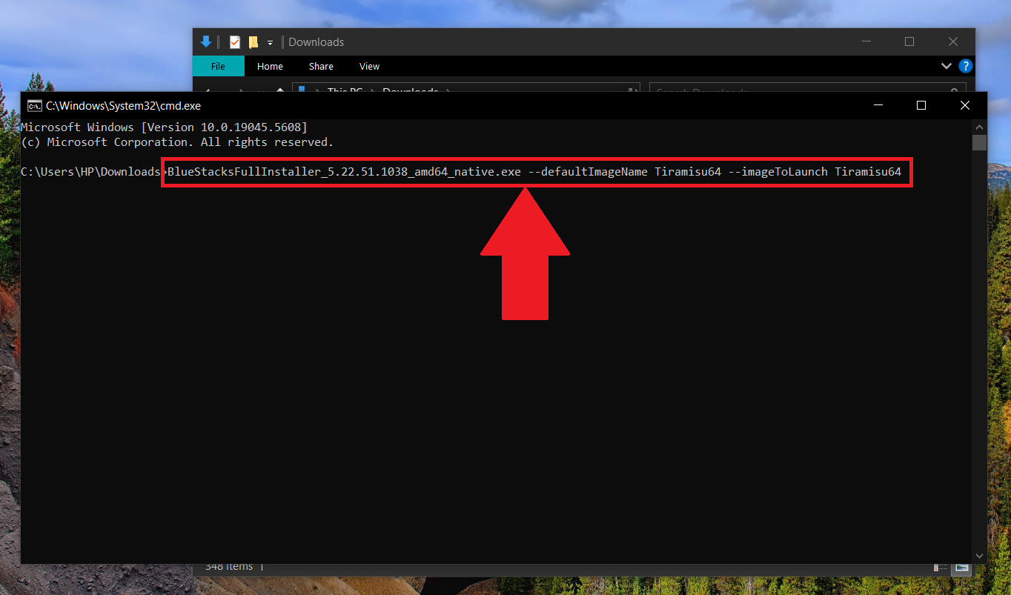Open Explorer Help with the blue question mark
Screen dimensions: 1011x595
point(966,66)
